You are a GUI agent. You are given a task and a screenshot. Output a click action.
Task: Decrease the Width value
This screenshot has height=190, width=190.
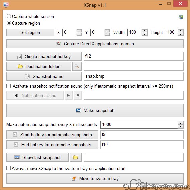tap(144, 34)
